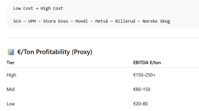Click "Low Cost" text in code block

23,8
